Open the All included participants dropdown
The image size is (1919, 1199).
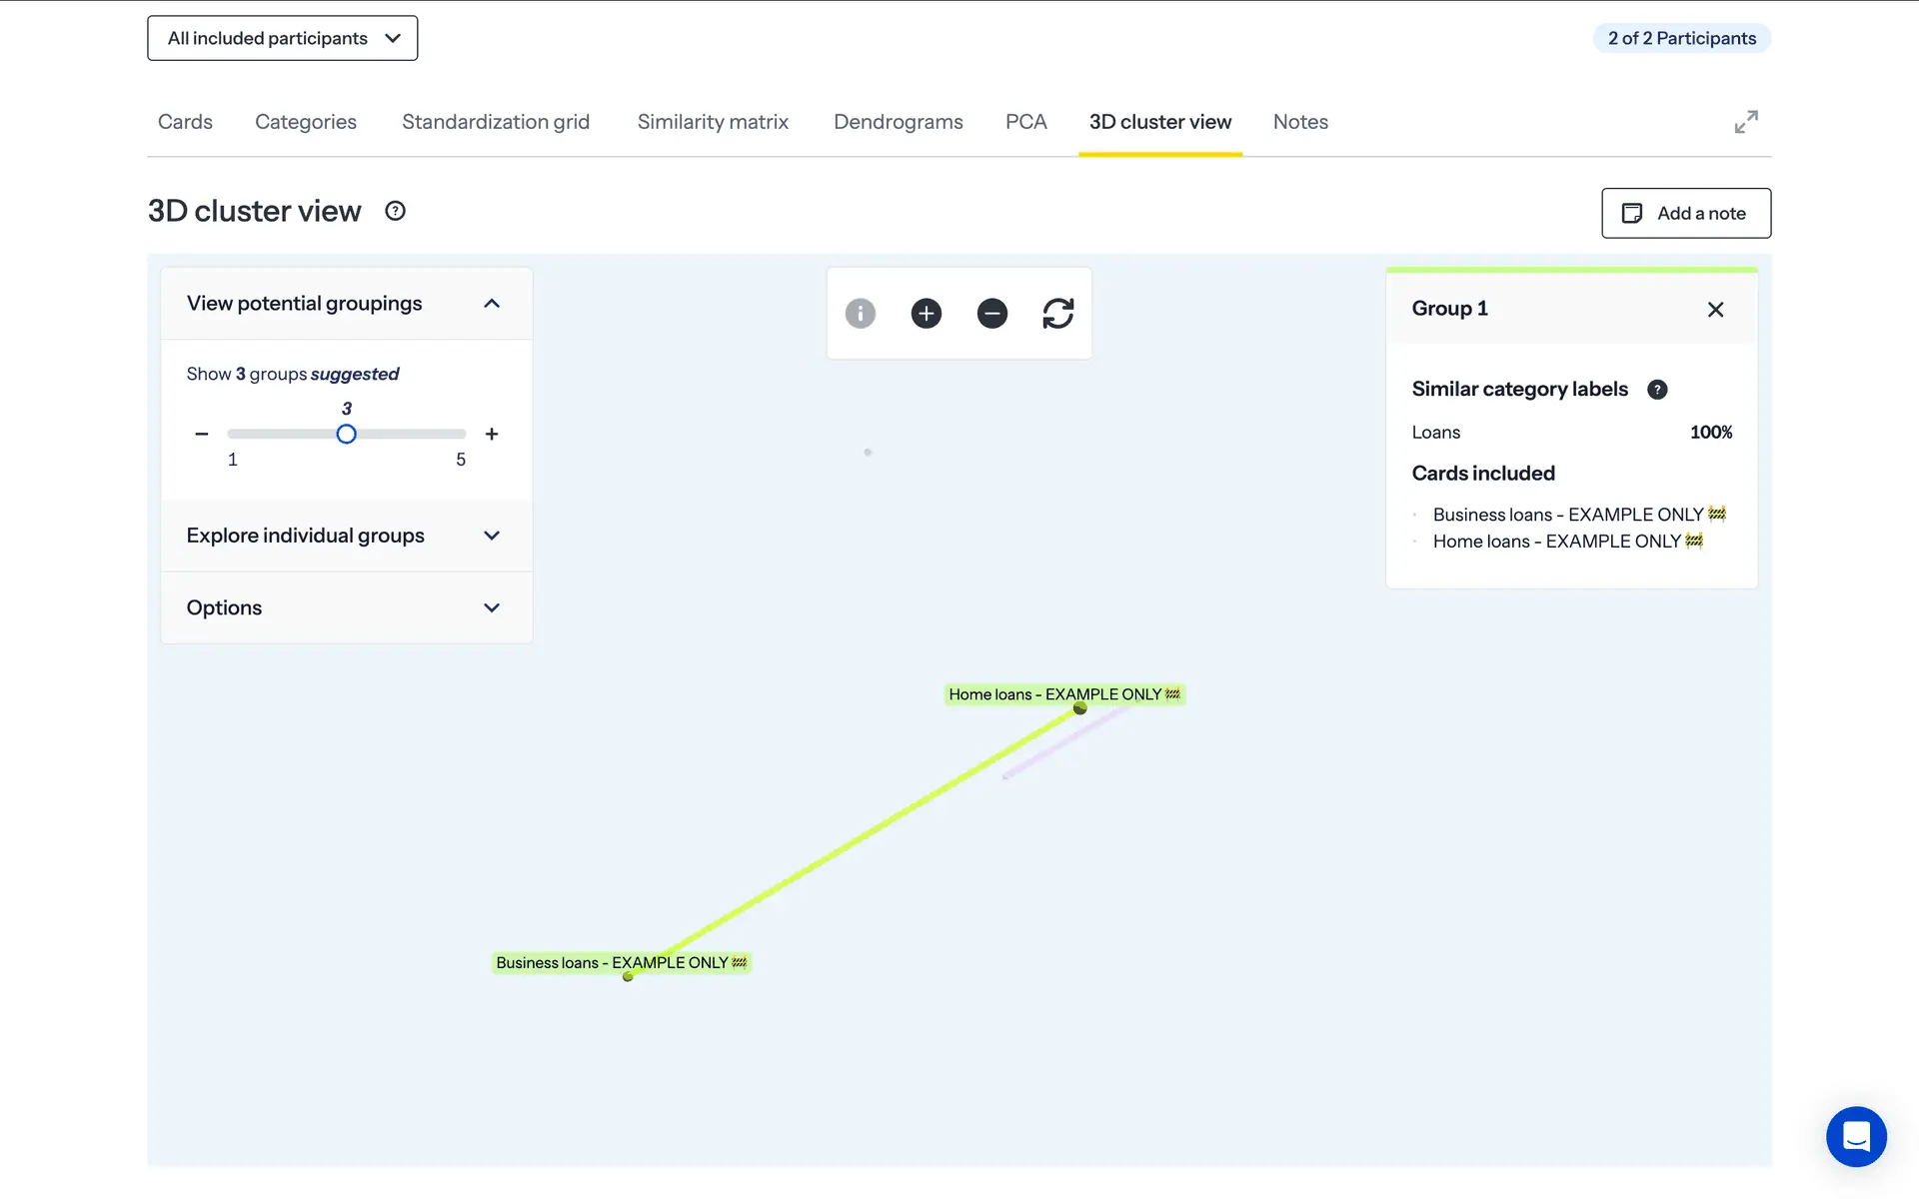click(282, 38)
